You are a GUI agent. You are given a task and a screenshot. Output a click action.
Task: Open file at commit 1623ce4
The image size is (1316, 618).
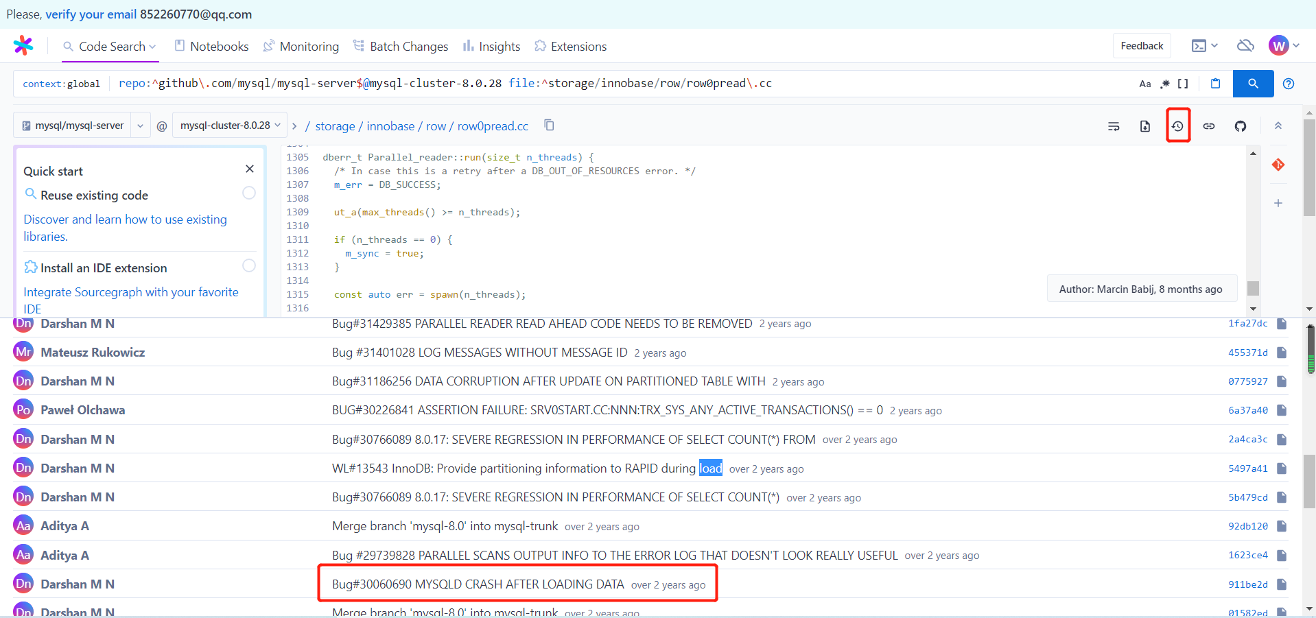coord(1282,555)
